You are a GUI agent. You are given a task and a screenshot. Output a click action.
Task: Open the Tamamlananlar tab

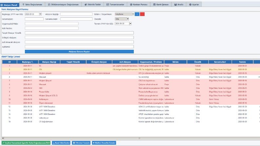coord(115,5)
